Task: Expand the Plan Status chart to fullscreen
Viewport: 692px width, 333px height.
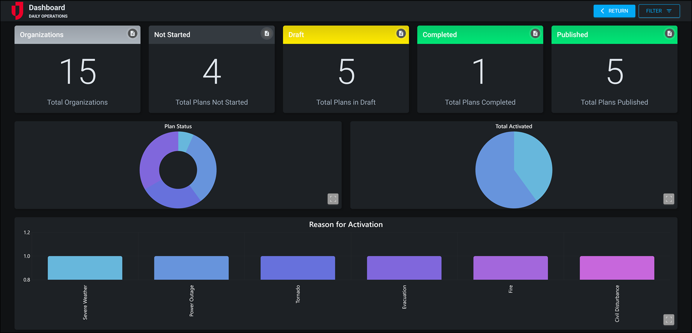Action: [333, 199]
